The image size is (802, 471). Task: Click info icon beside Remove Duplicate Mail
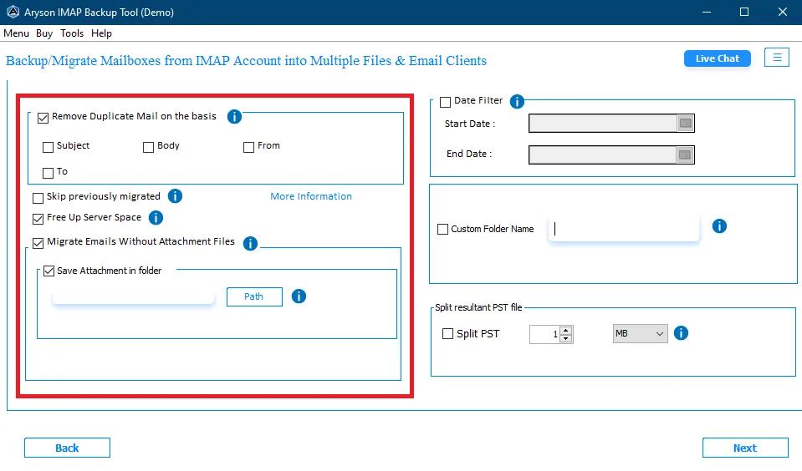(234, 116)
